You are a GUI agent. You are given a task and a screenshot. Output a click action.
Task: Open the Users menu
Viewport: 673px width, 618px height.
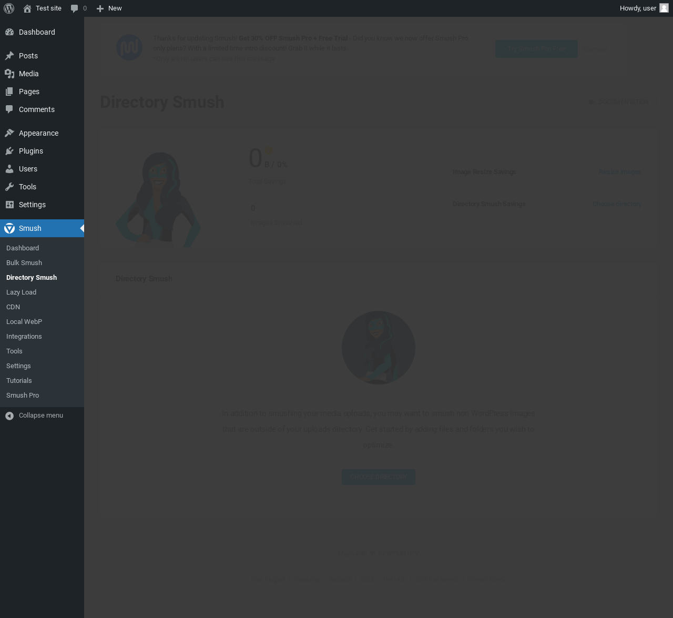(42, 169)
